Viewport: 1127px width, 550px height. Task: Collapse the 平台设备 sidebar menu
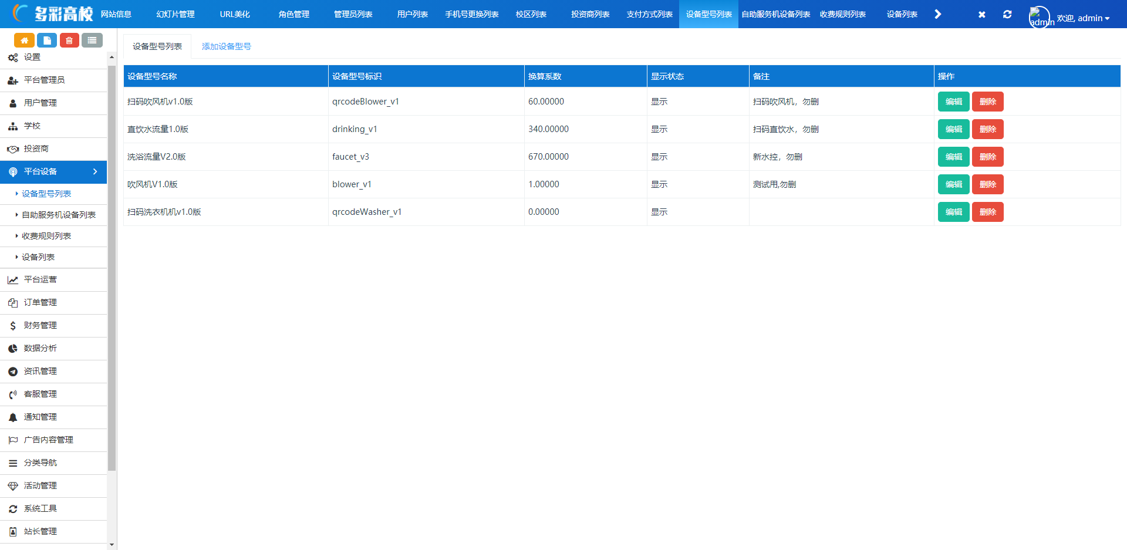click(x=53, y=171)
